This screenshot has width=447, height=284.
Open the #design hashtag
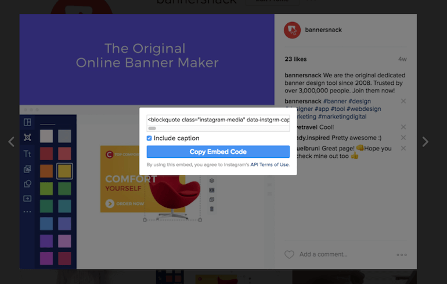tap(359, 101)
